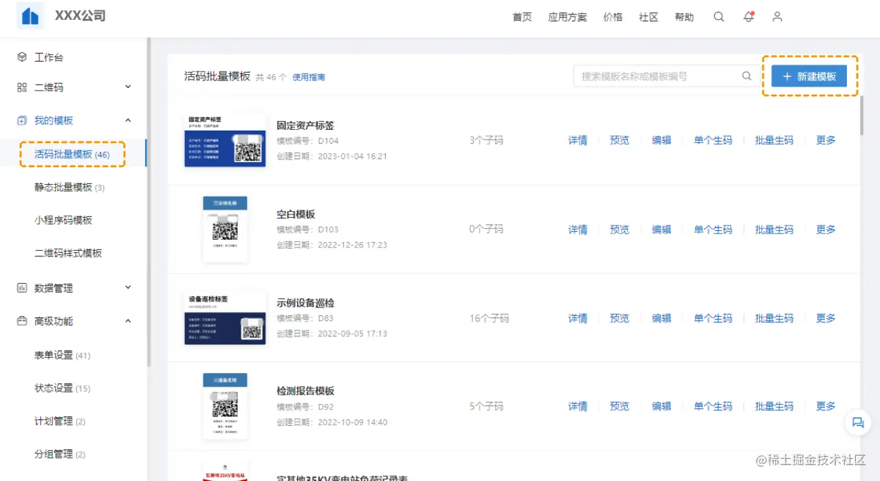Click 单个生码 for 固定资产标签
Screen dimensions: 880x481
713,140
